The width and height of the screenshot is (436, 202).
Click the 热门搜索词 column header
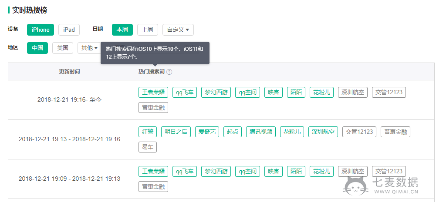click(152, 72)
